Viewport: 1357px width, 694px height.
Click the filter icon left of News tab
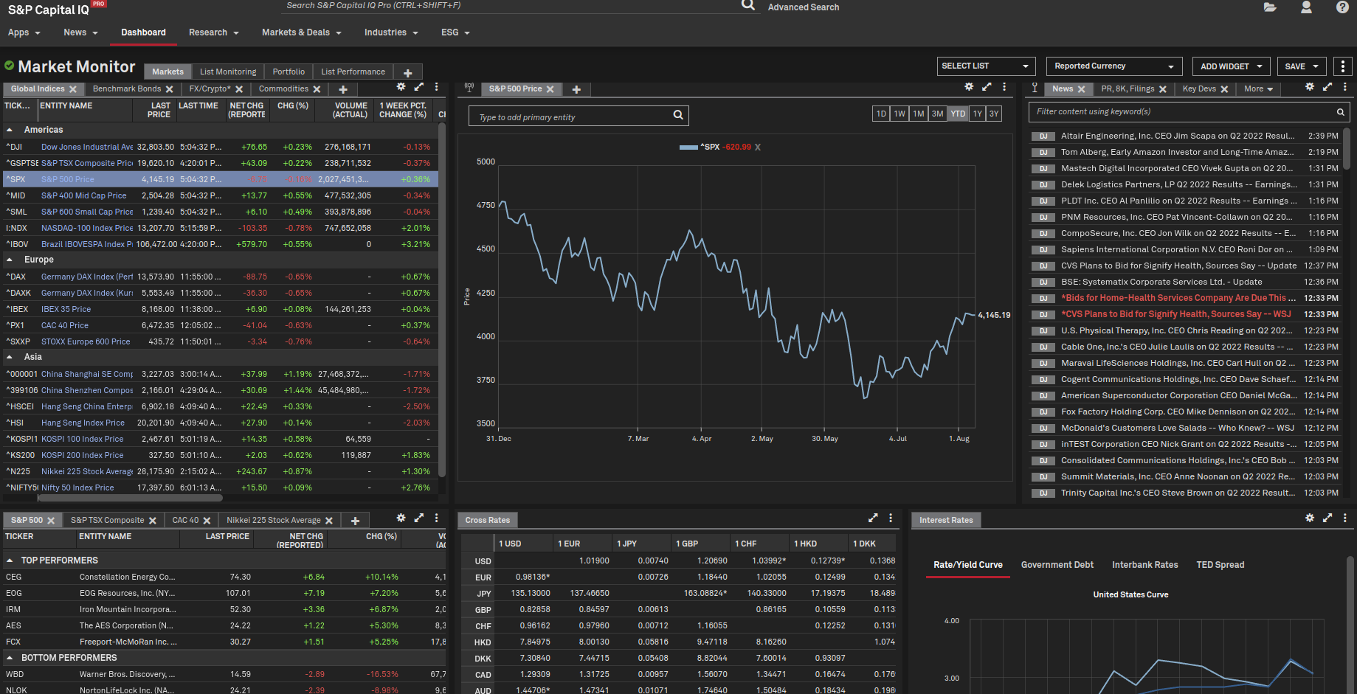[1035, 88]
